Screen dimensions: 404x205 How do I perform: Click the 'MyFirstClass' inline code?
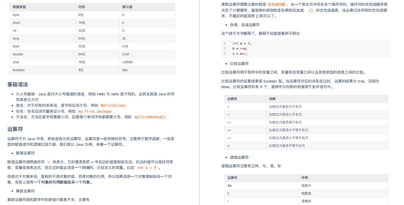pos(113,106)
